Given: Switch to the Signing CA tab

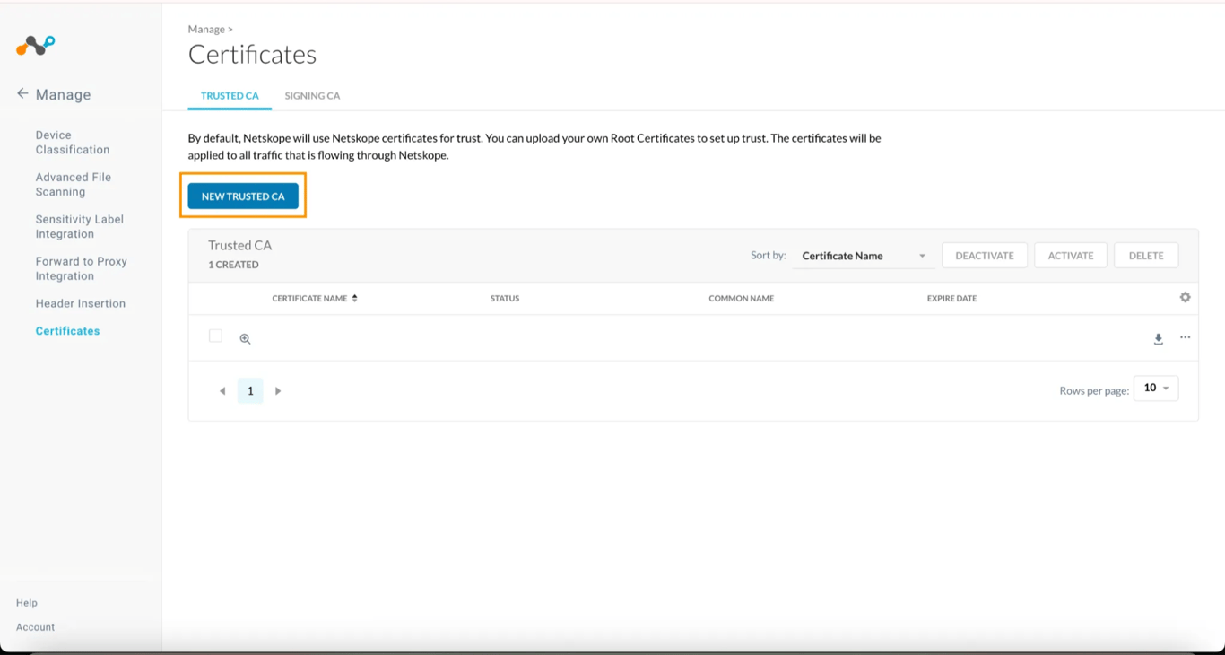Looking at the screenshot, I should 312,96.
